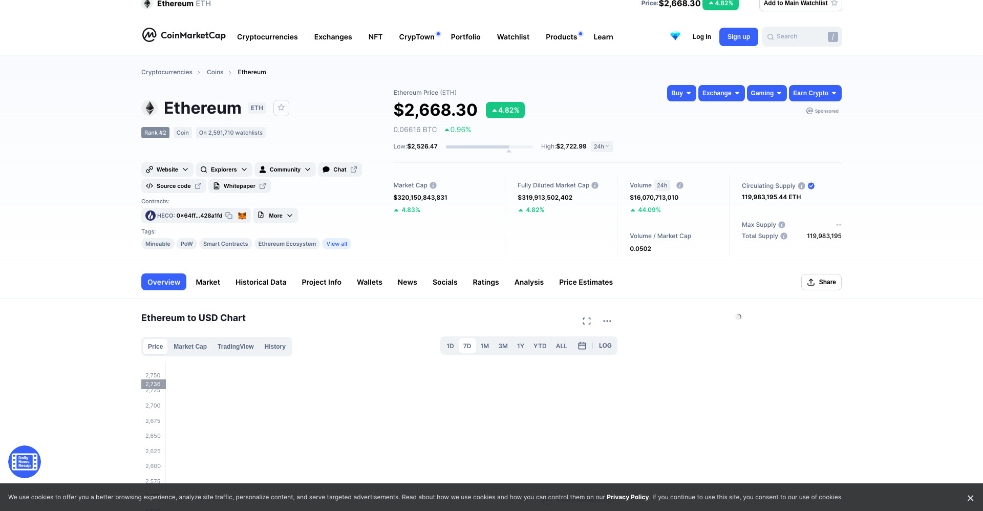Switch to the Market tab
This screenshot has width=983, height=511.
coord(208,282)
